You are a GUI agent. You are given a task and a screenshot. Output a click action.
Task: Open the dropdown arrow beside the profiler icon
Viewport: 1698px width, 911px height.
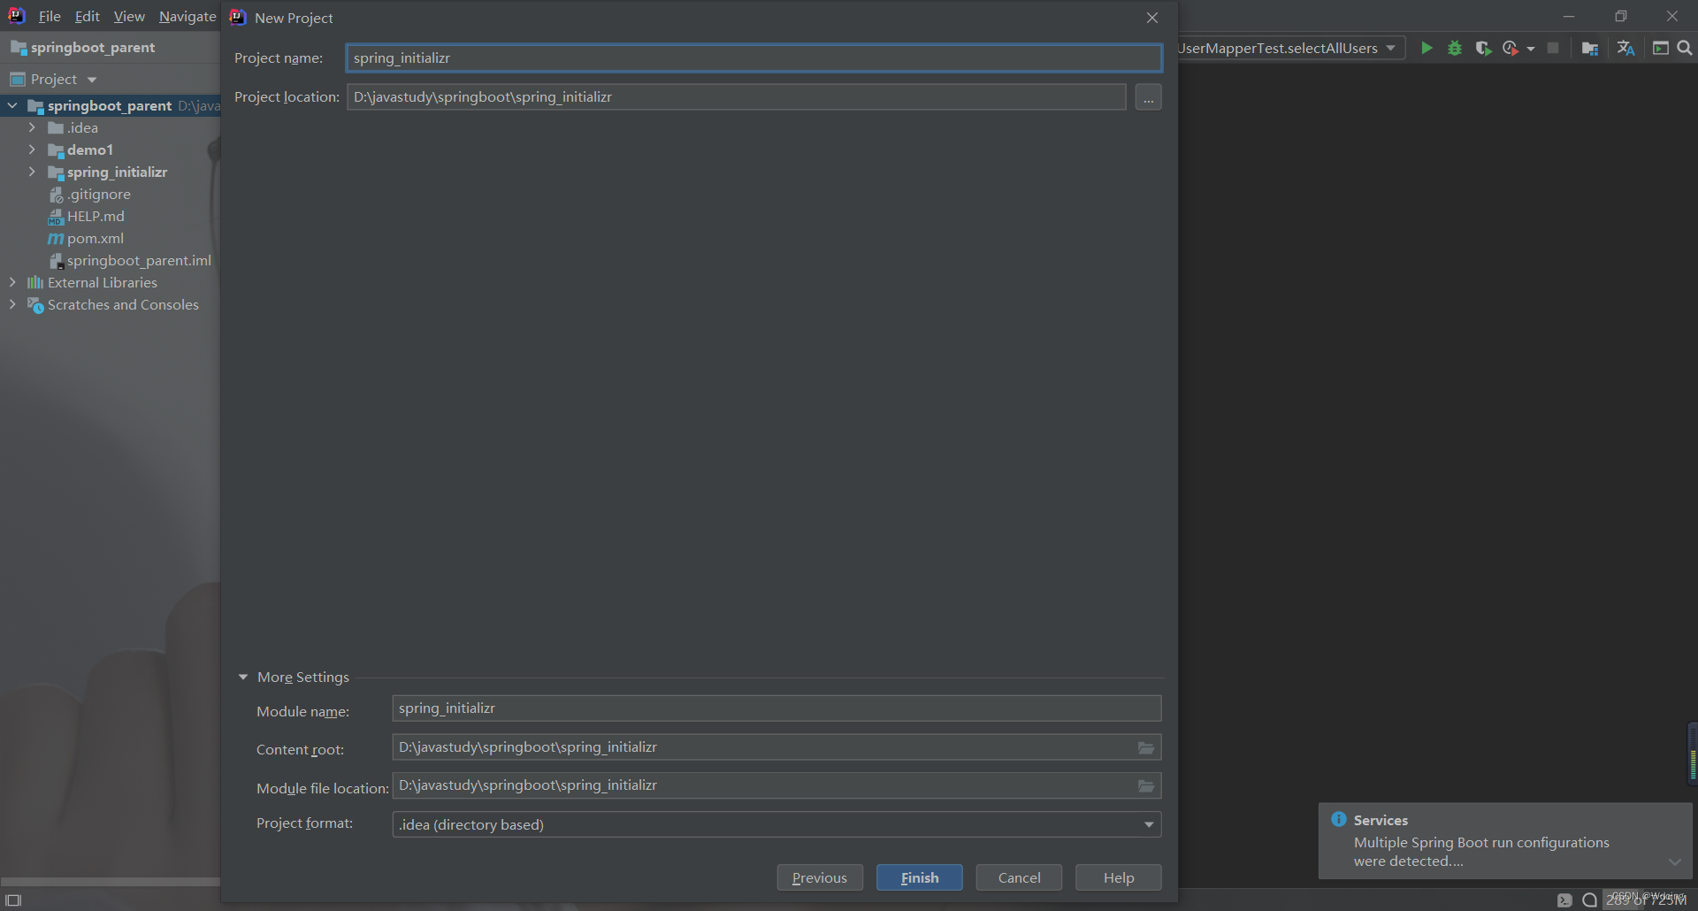pyautogui.click(x=1531, y=49)
